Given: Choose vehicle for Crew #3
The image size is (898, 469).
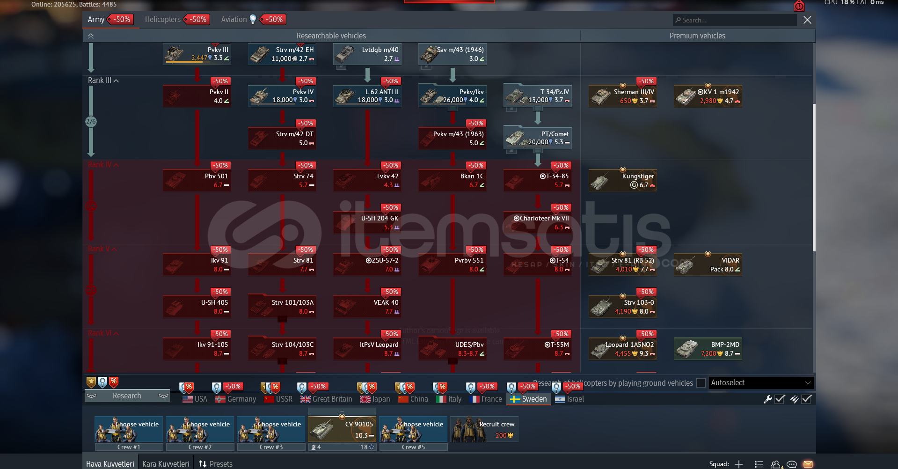Looking at the screenshot, I should coord(271,429).
